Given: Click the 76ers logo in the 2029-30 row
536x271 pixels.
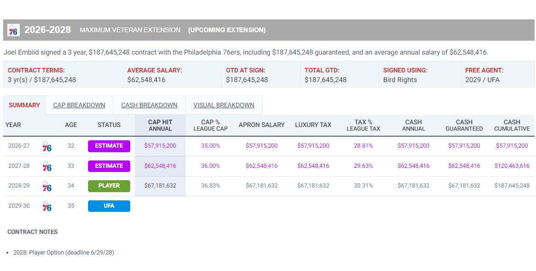Looking at the screenshot, I should tap(47, 206).
